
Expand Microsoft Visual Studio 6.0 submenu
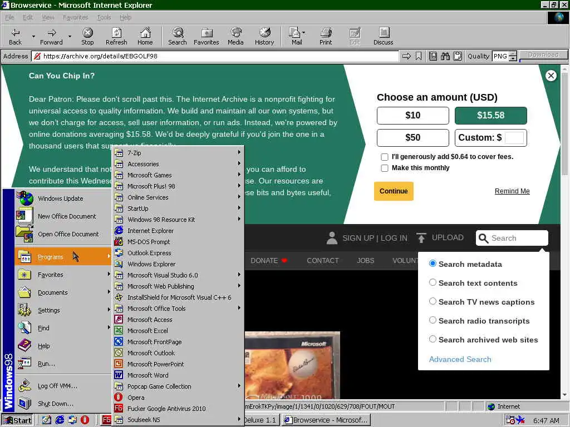(178, 275)
